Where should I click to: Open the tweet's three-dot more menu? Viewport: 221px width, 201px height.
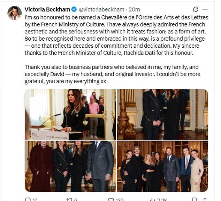coord(205,9)
